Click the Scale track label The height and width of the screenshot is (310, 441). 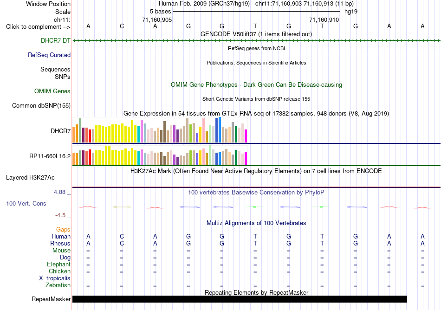pos(63,12)
